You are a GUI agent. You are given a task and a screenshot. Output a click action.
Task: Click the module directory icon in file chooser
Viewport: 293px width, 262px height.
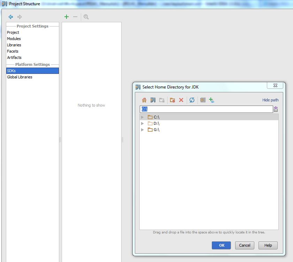(162, 100)
